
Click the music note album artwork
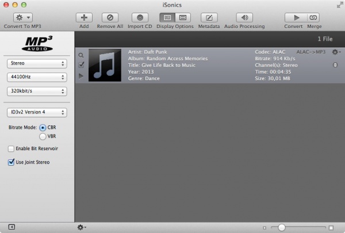(x=105, y=65)
